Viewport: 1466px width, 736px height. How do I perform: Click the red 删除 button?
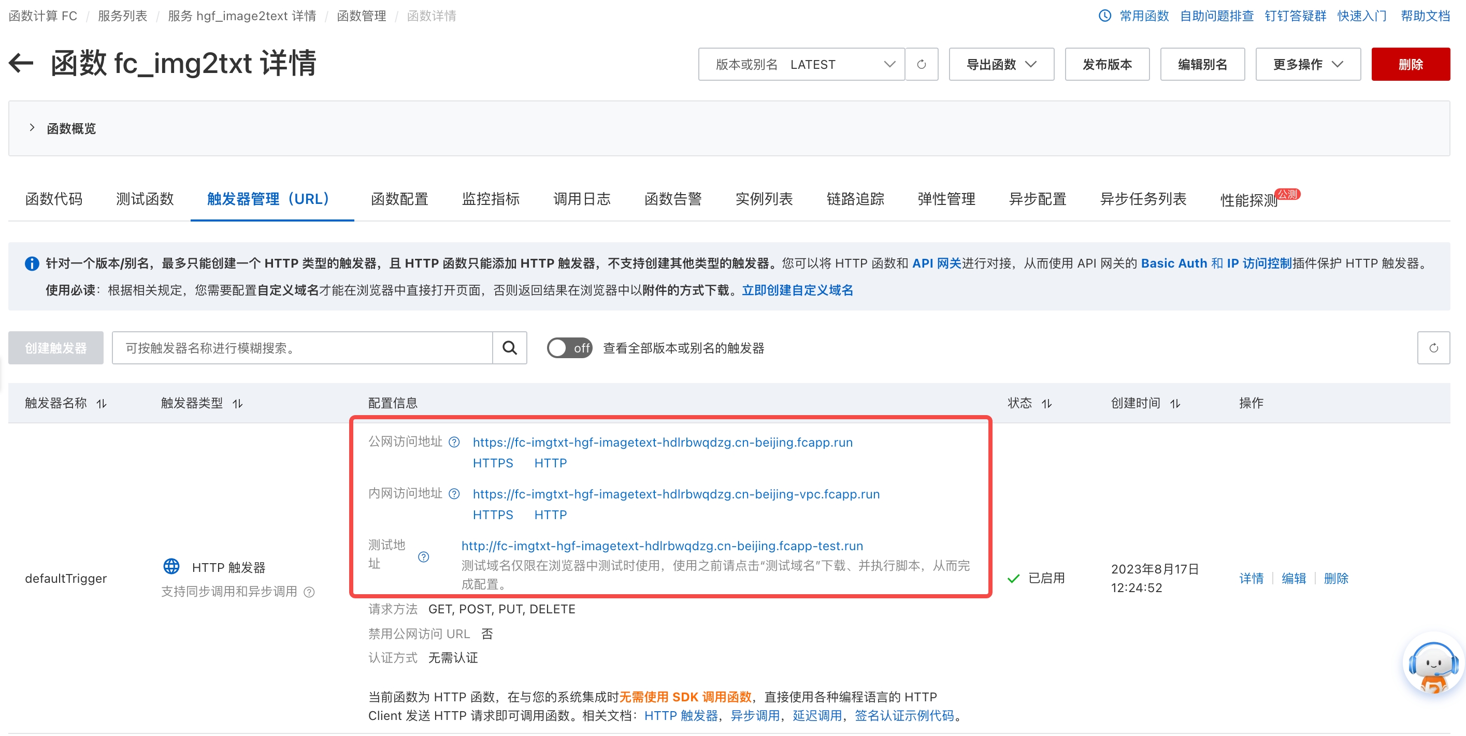(x=1410, y=64)
